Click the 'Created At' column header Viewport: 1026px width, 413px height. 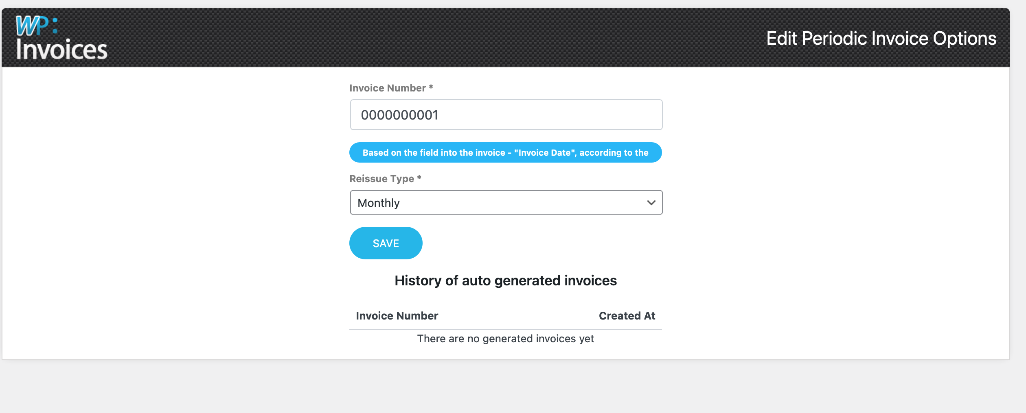click(627, 316)
